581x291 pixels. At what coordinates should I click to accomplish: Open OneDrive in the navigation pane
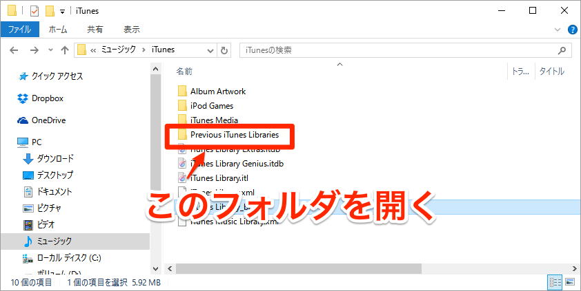click(x=41, y=120)
